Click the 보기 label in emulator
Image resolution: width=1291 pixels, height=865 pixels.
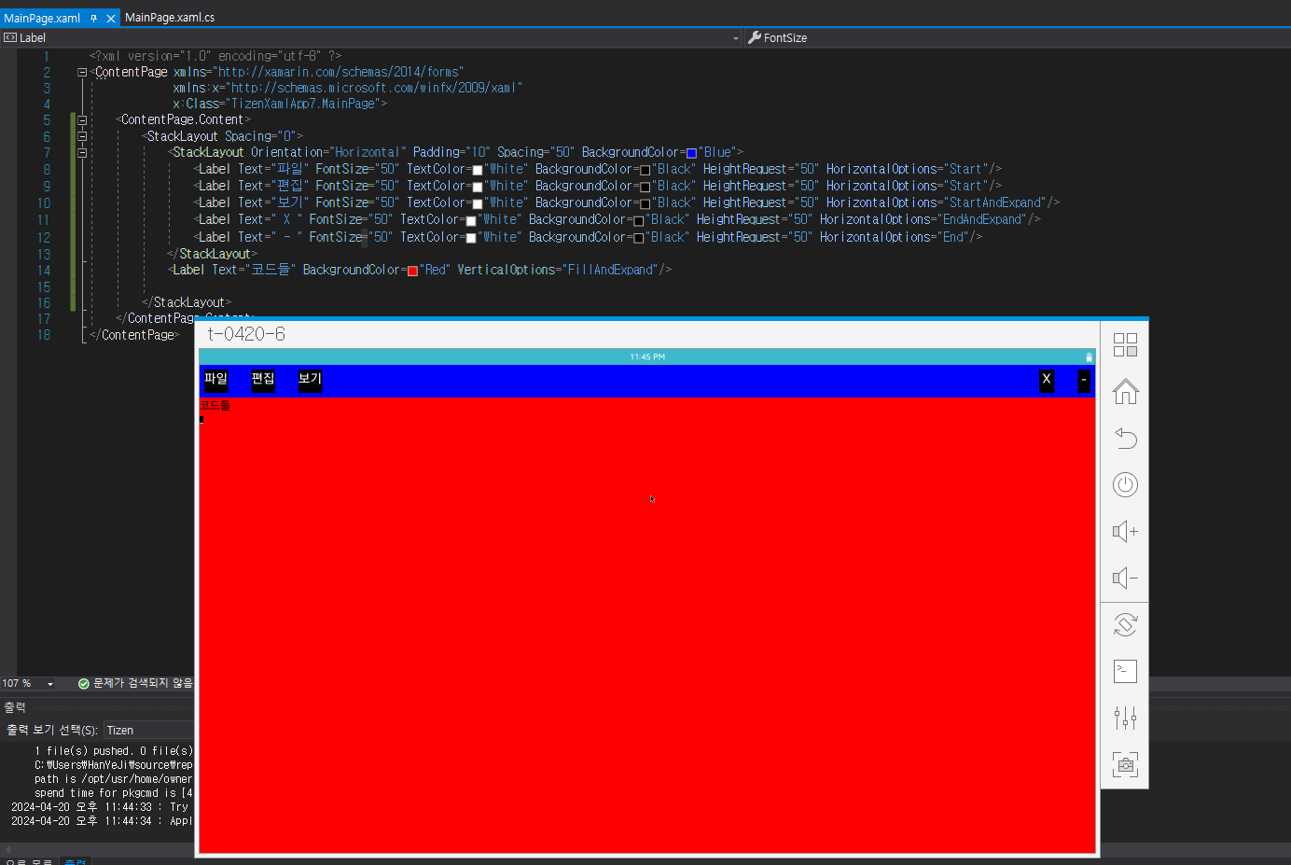[x=310, y=379]
